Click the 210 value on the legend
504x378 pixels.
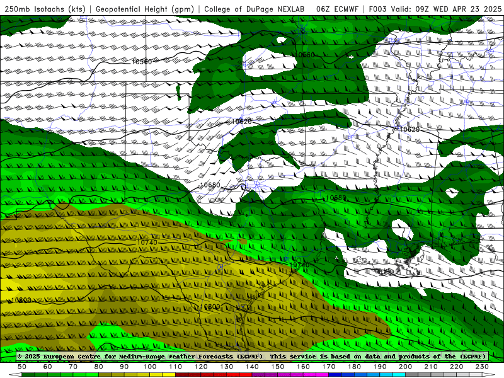431,367
